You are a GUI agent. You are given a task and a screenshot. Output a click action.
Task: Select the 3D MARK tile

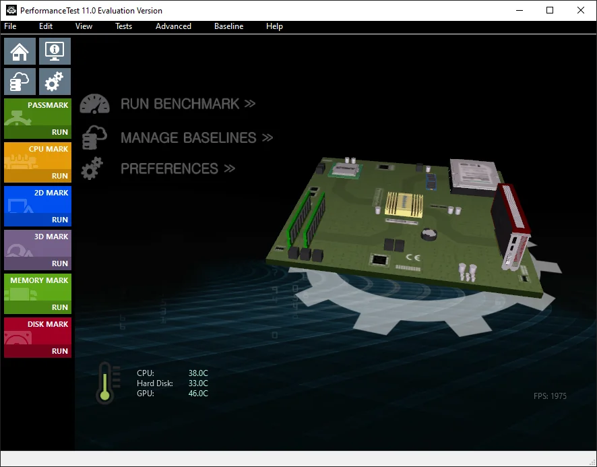click(x=38, y=244)
